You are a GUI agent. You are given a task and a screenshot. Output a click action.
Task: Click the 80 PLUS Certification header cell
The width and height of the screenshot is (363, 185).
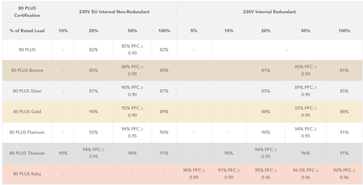pyautogui.click(x=26, y=11)
